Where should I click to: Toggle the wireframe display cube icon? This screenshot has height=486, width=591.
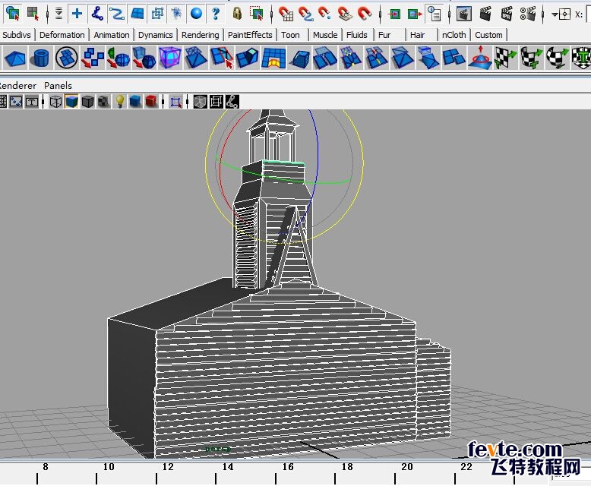[x=55, y=102]
